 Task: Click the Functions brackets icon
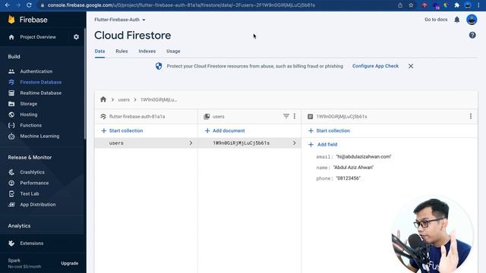click(11, 125)
